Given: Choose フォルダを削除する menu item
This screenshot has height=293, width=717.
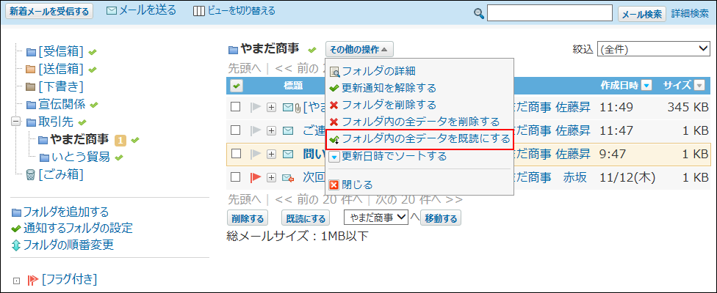Looking at the screenshot, I should [389, 105].
